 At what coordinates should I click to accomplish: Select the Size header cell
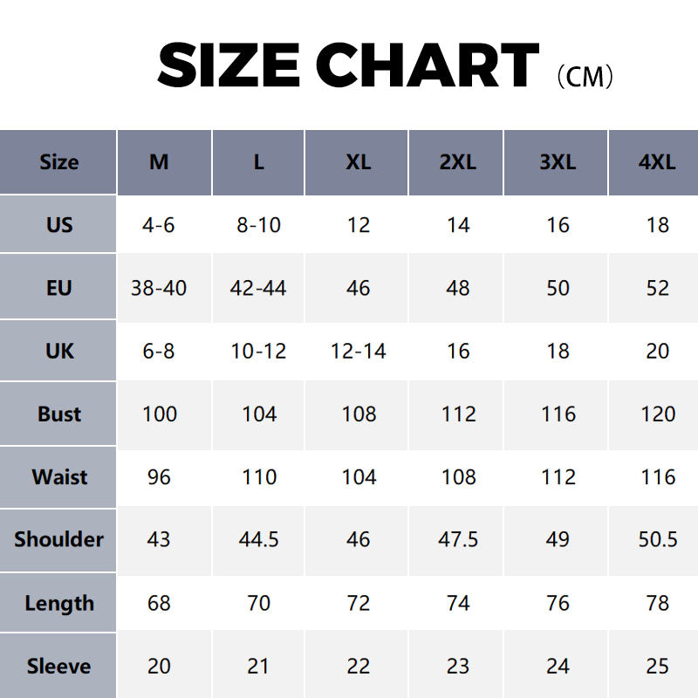[x=58, y=162]
